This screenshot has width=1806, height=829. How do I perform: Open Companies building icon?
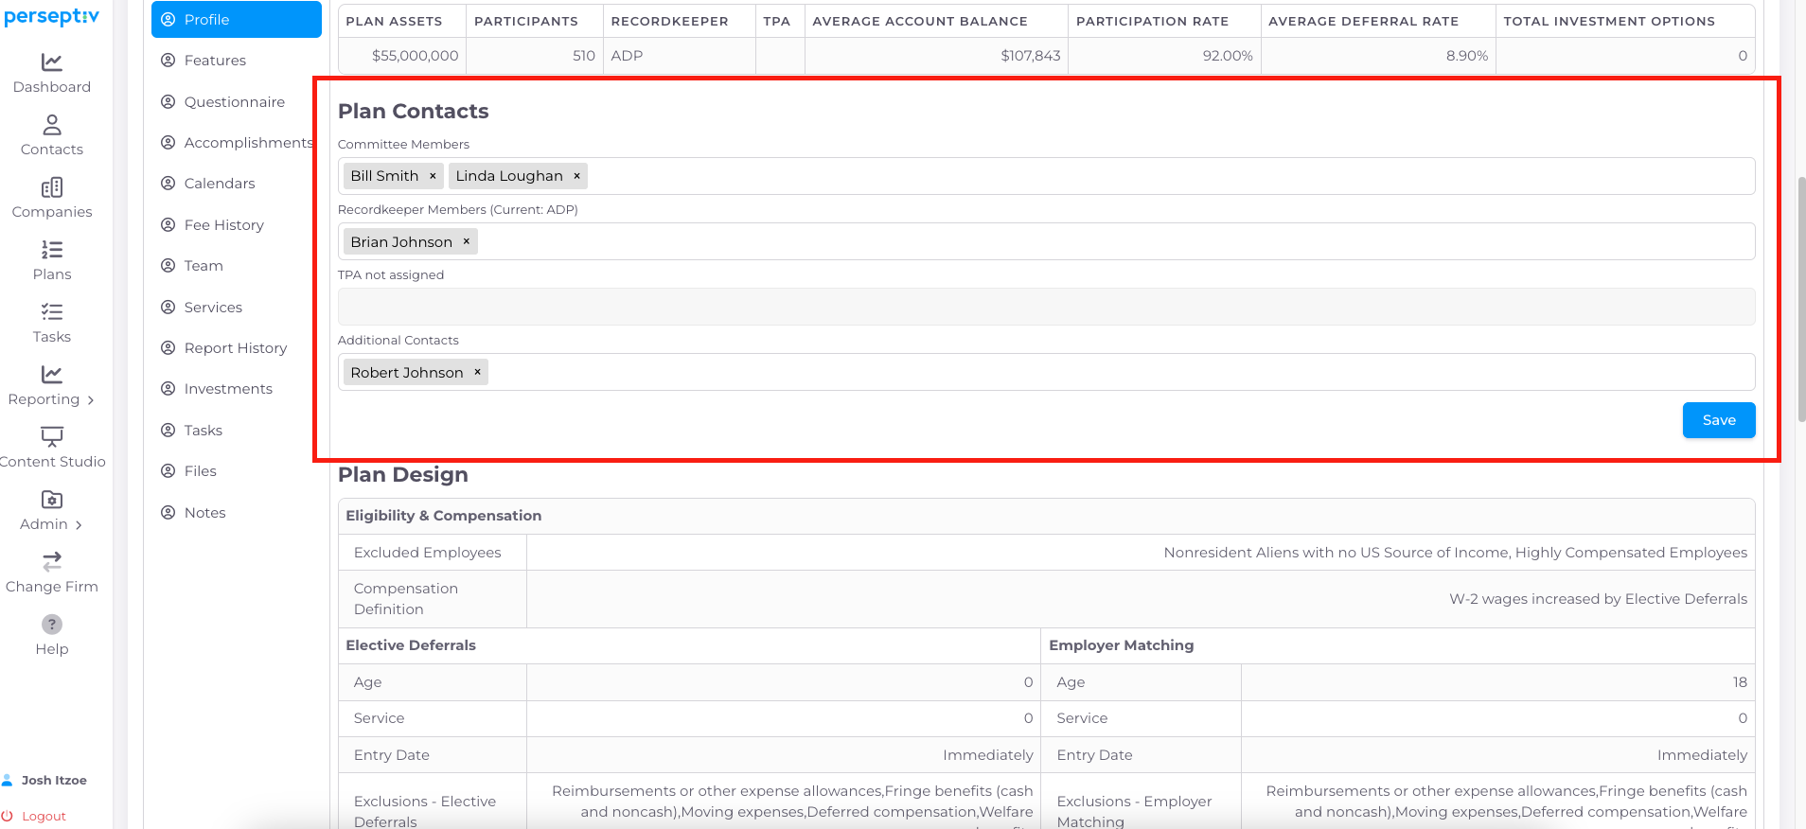coord(52,187)
